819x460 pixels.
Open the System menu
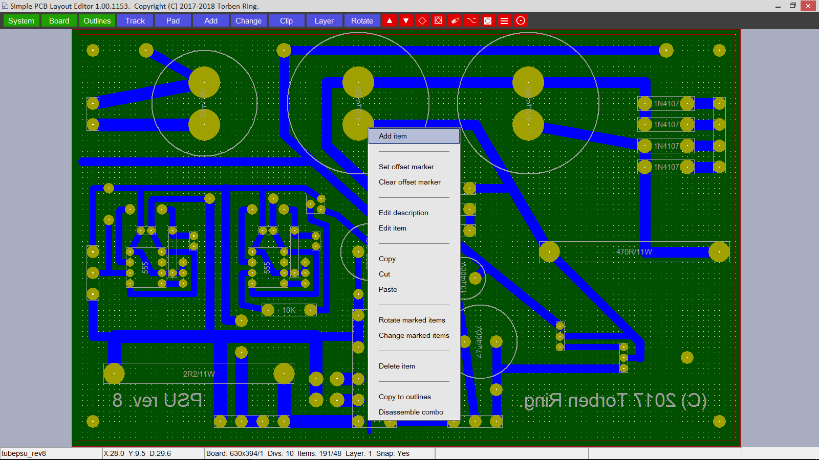click(x=21, y=21)
